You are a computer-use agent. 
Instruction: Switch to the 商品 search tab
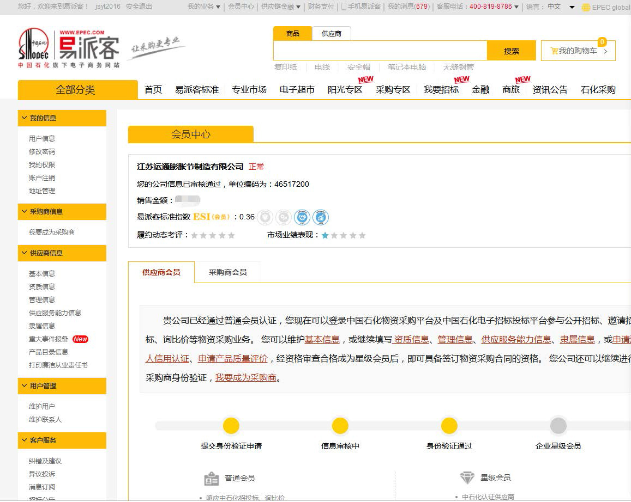click(292, 33)
